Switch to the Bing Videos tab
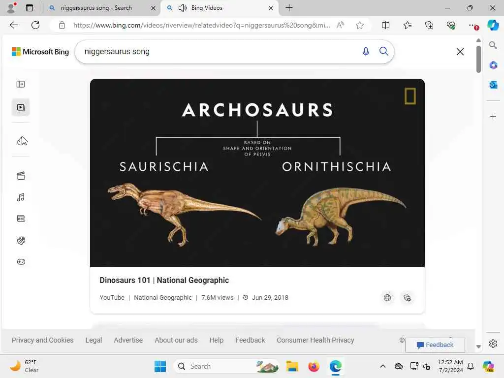Viewport: 504px width, 378px height. coord(220,8)
